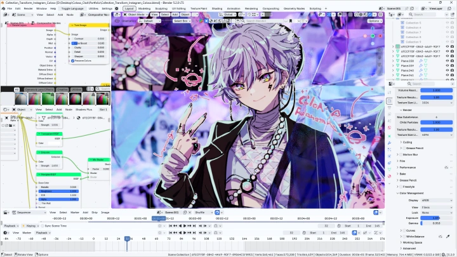Toggle the Curves checkbox in Color Management

[x=404, y=230]
